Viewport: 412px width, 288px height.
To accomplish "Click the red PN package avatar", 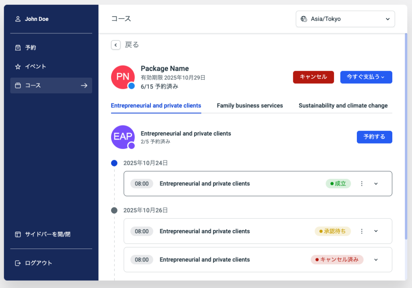I will tap(123, 77).
